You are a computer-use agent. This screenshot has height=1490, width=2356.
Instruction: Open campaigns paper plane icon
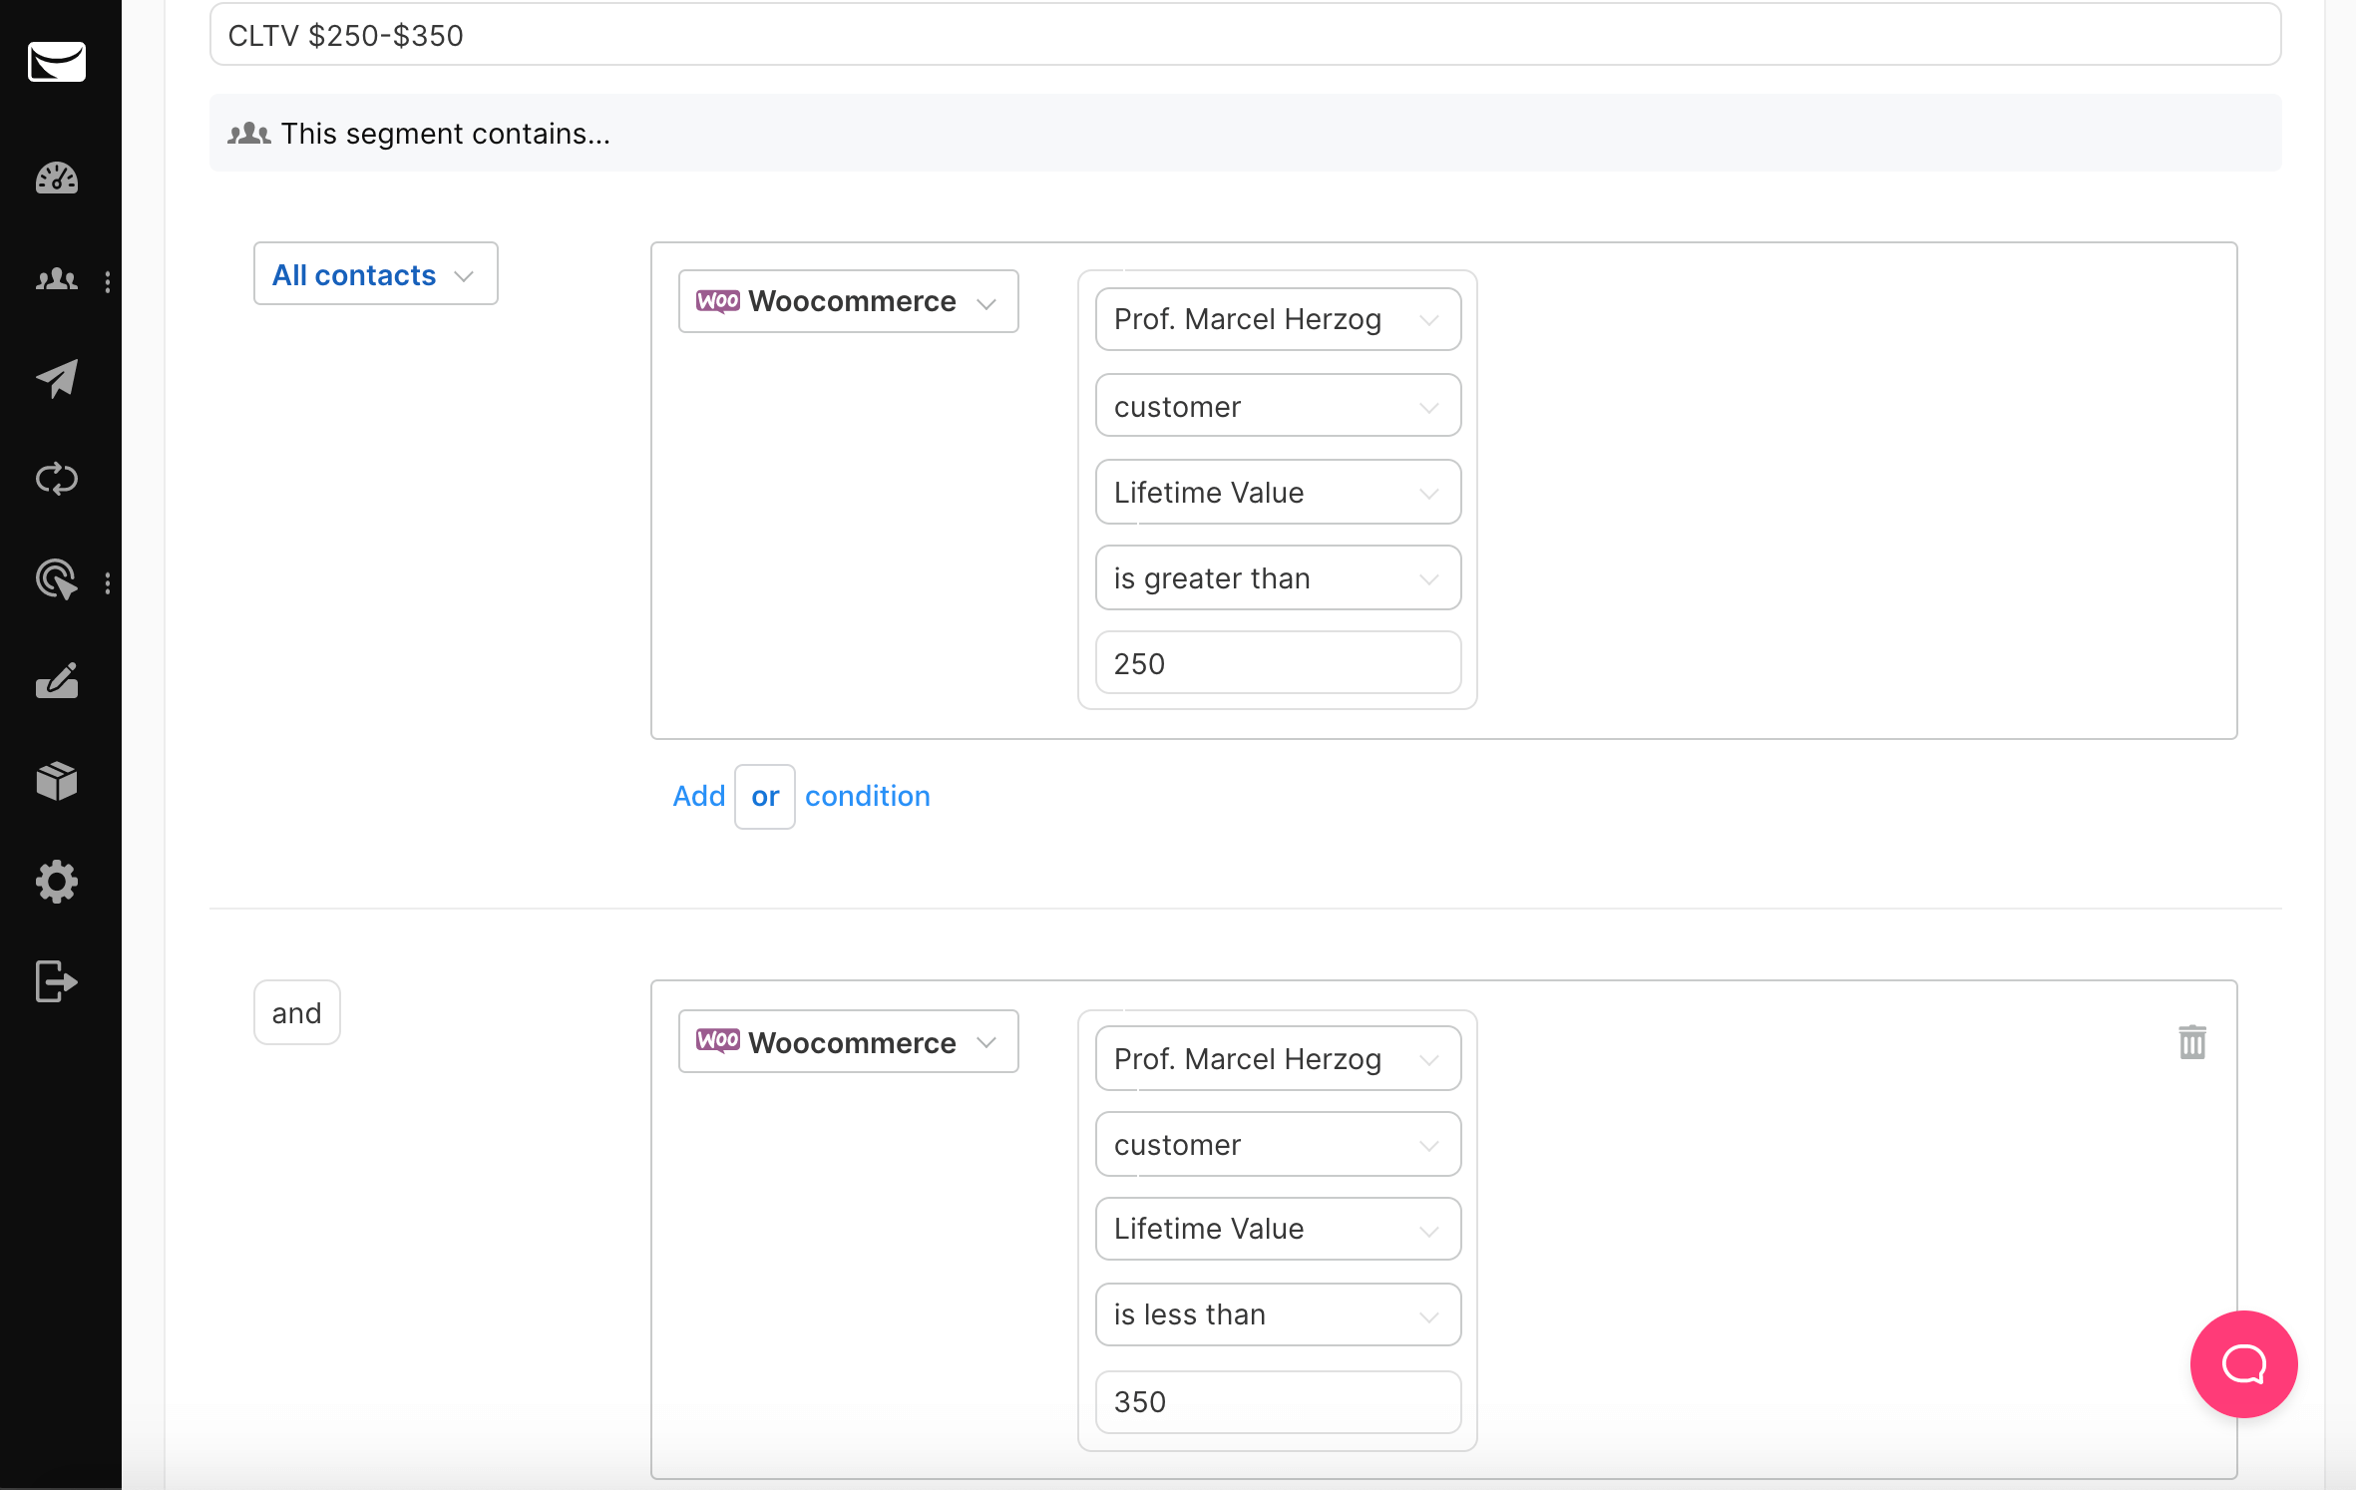pos(57,378)
